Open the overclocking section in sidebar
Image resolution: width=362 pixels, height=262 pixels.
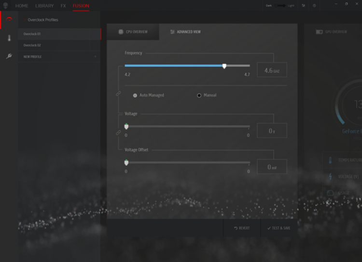click(9, 19)
